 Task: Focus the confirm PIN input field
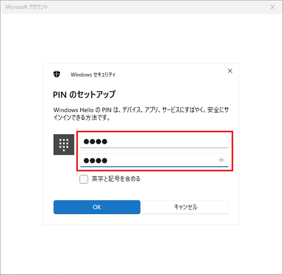point(154,161)
